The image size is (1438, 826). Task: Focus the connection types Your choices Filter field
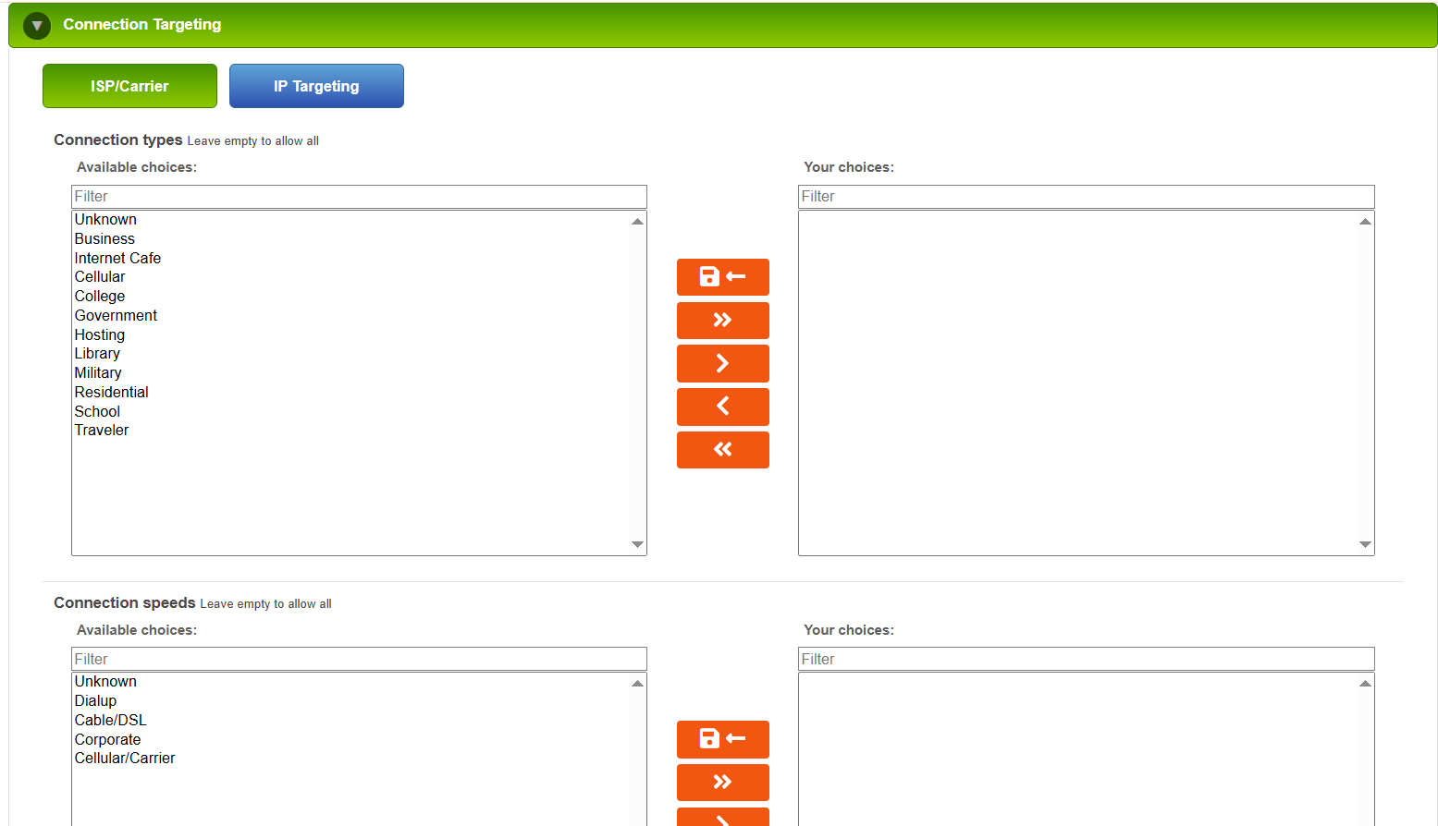coord(1087,197)
